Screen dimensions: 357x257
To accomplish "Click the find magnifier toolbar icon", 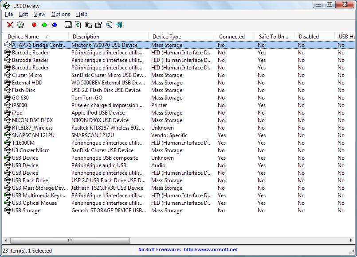I will [x=109, y=25].
